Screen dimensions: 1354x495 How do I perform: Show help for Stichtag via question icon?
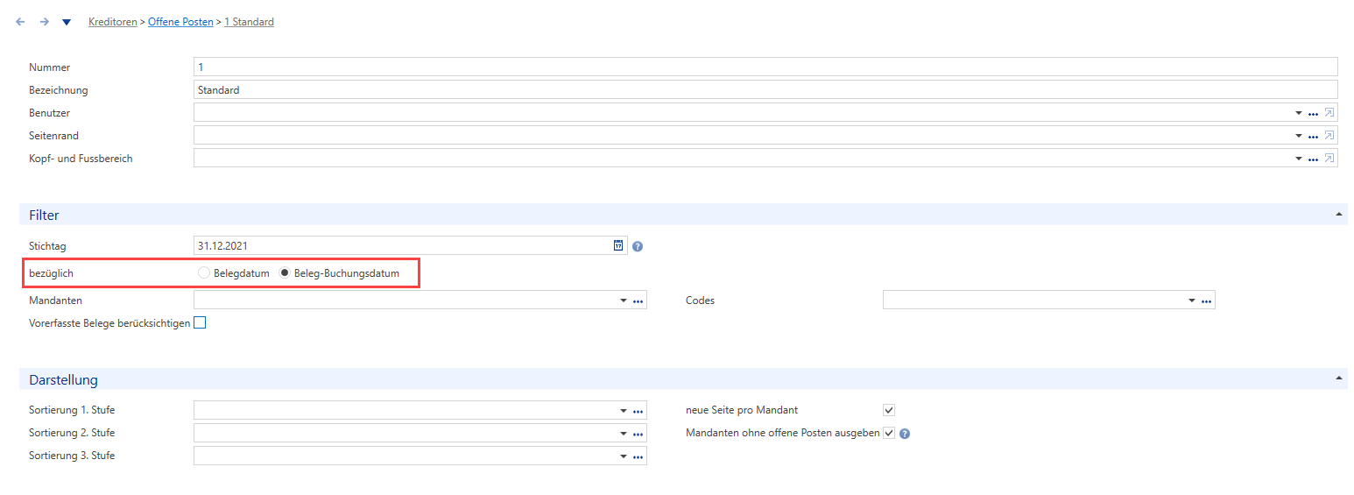[x=638, y=246]
